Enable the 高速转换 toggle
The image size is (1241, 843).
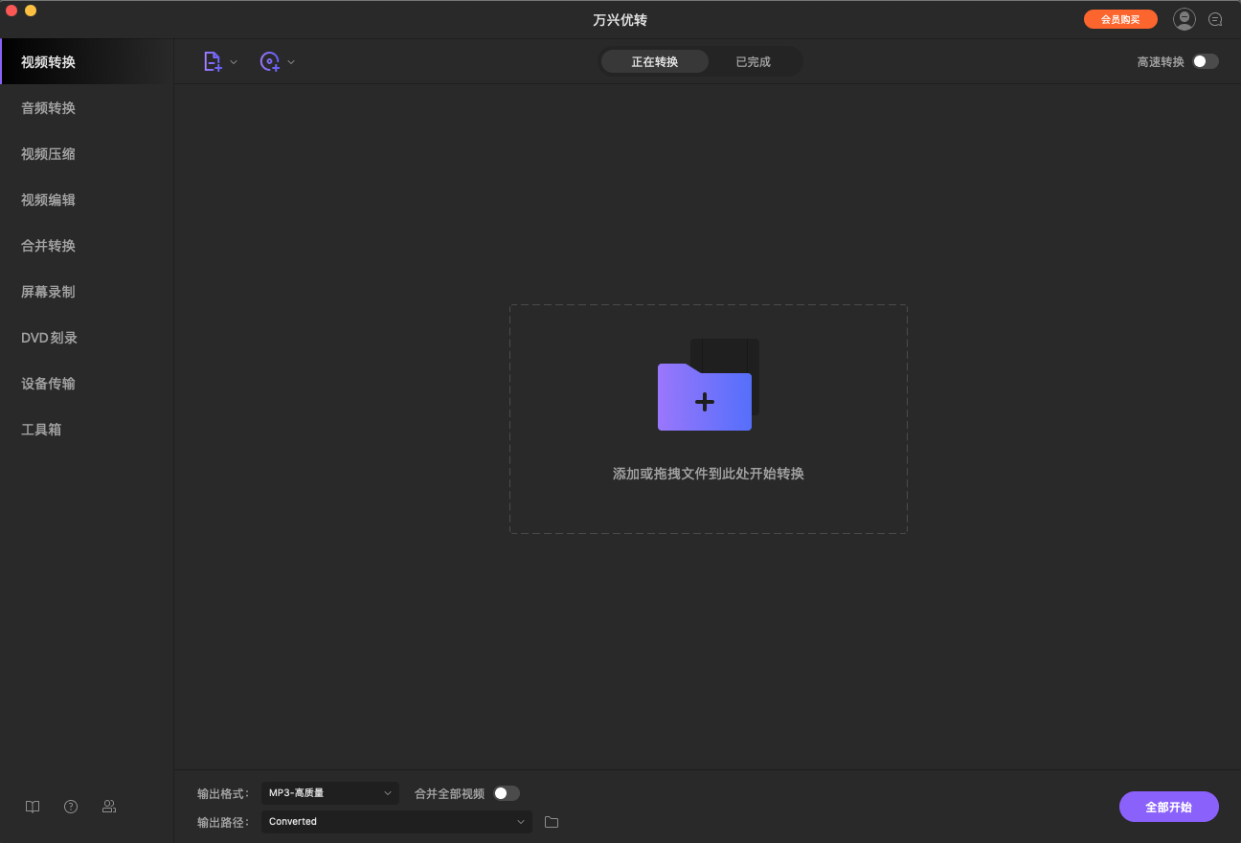click(1205, 61)
